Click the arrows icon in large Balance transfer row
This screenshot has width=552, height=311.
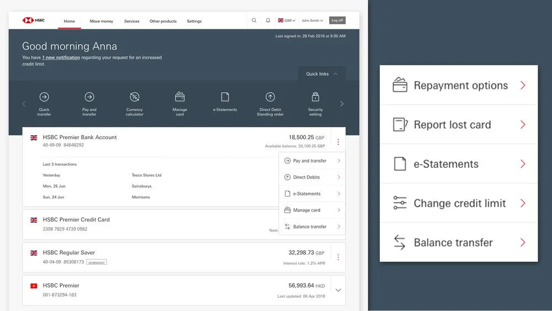(400, 243)
